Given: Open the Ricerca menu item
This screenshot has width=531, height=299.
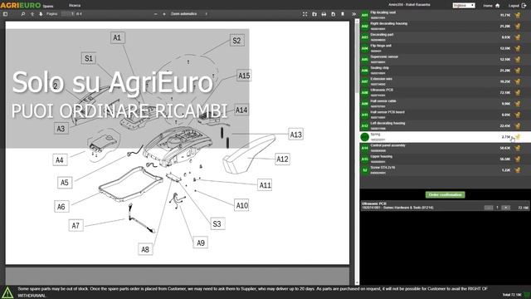Looking at the screenshot, I should 75,6.
